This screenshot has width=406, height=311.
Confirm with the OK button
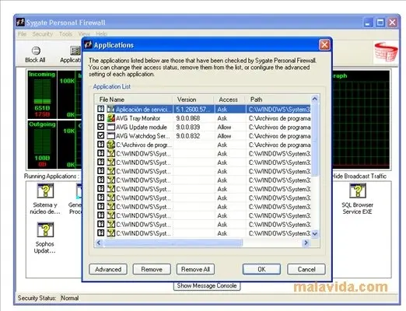pyautogui.click(x=261, y=269)
